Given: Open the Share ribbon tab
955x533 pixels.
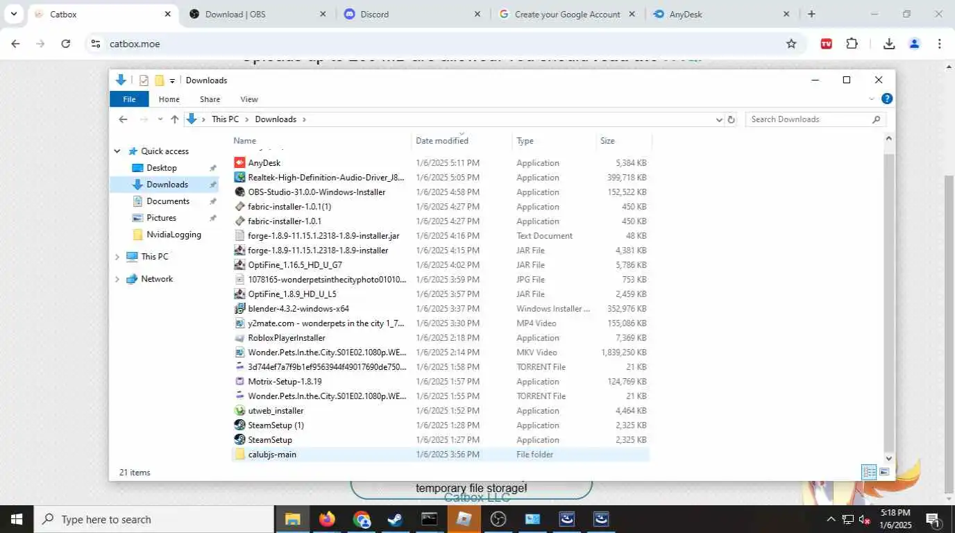Looking at the screenshot, I should click(x=210, y=99).
